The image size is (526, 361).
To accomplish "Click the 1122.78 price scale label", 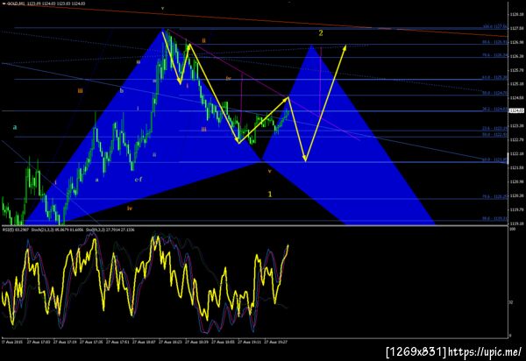I will click(516, 139).
